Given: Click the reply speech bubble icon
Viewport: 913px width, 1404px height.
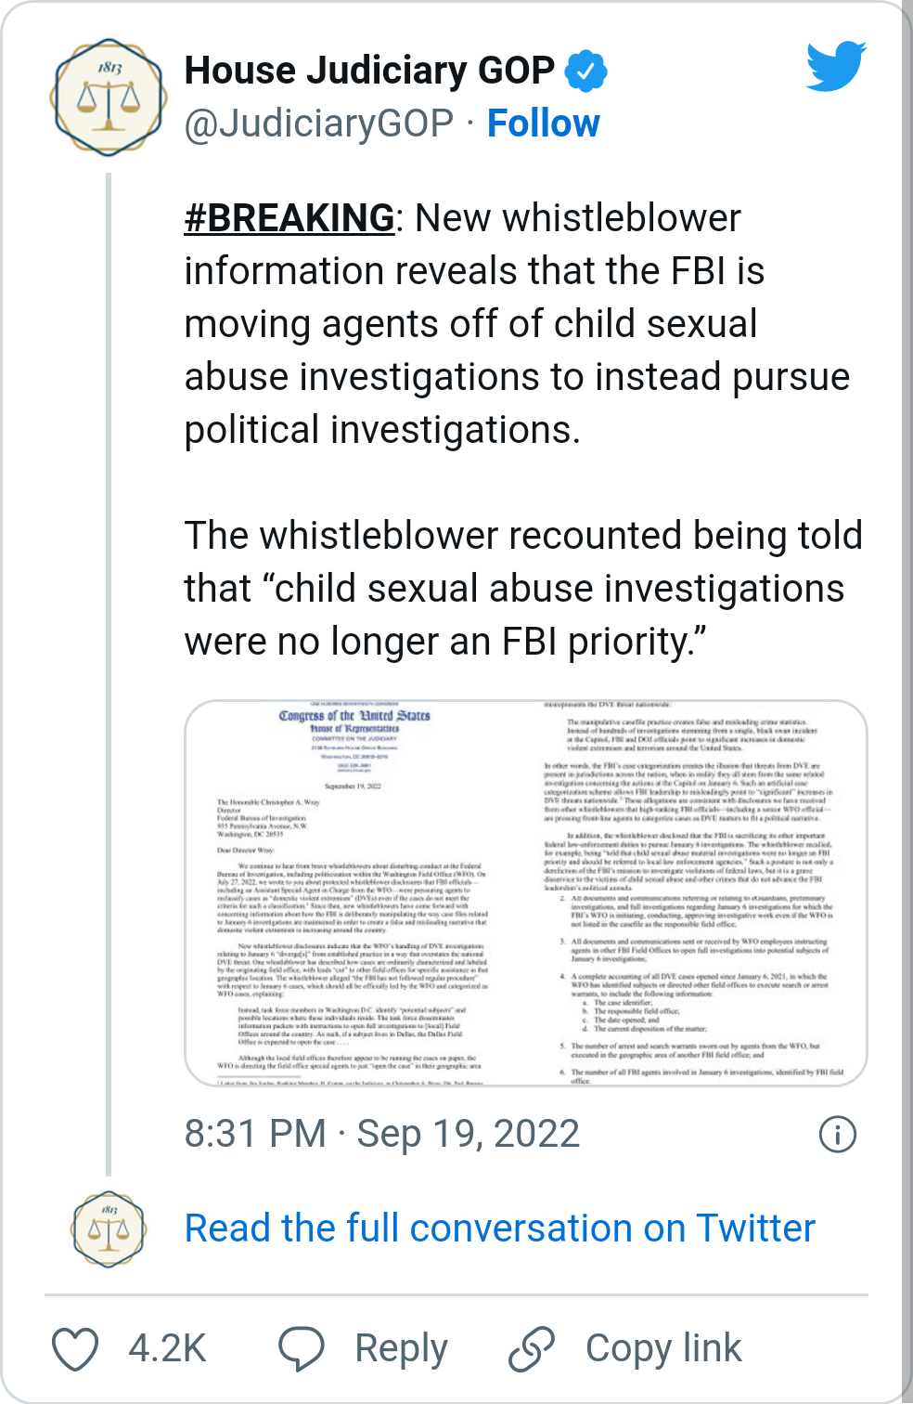Looking at the screenshot, I should click(302, 1349).
